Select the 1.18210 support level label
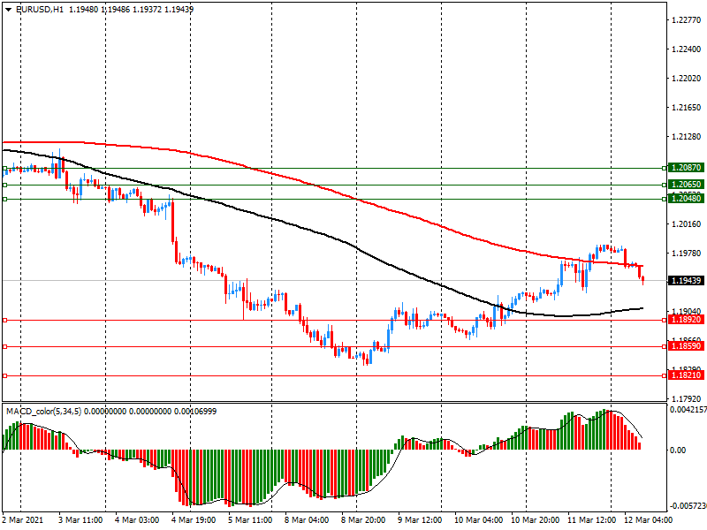The height and width of the screenshot is (530, 707). click(686, 375)
